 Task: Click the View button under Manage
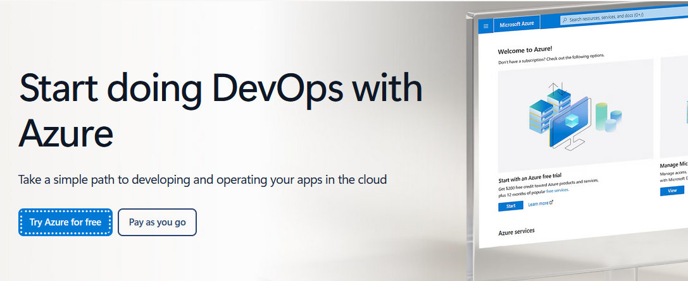click(x=672, y=191)
